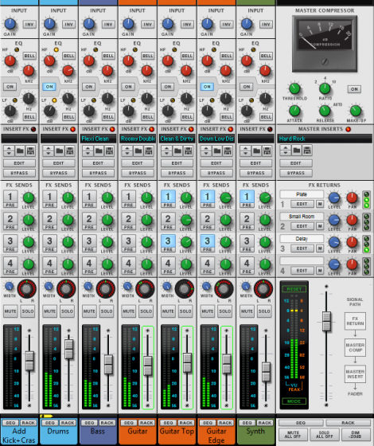Viewport: 374px width, 446px height.
Task: Step through Master Inserts patches with arrows
Action: [286, 151]
